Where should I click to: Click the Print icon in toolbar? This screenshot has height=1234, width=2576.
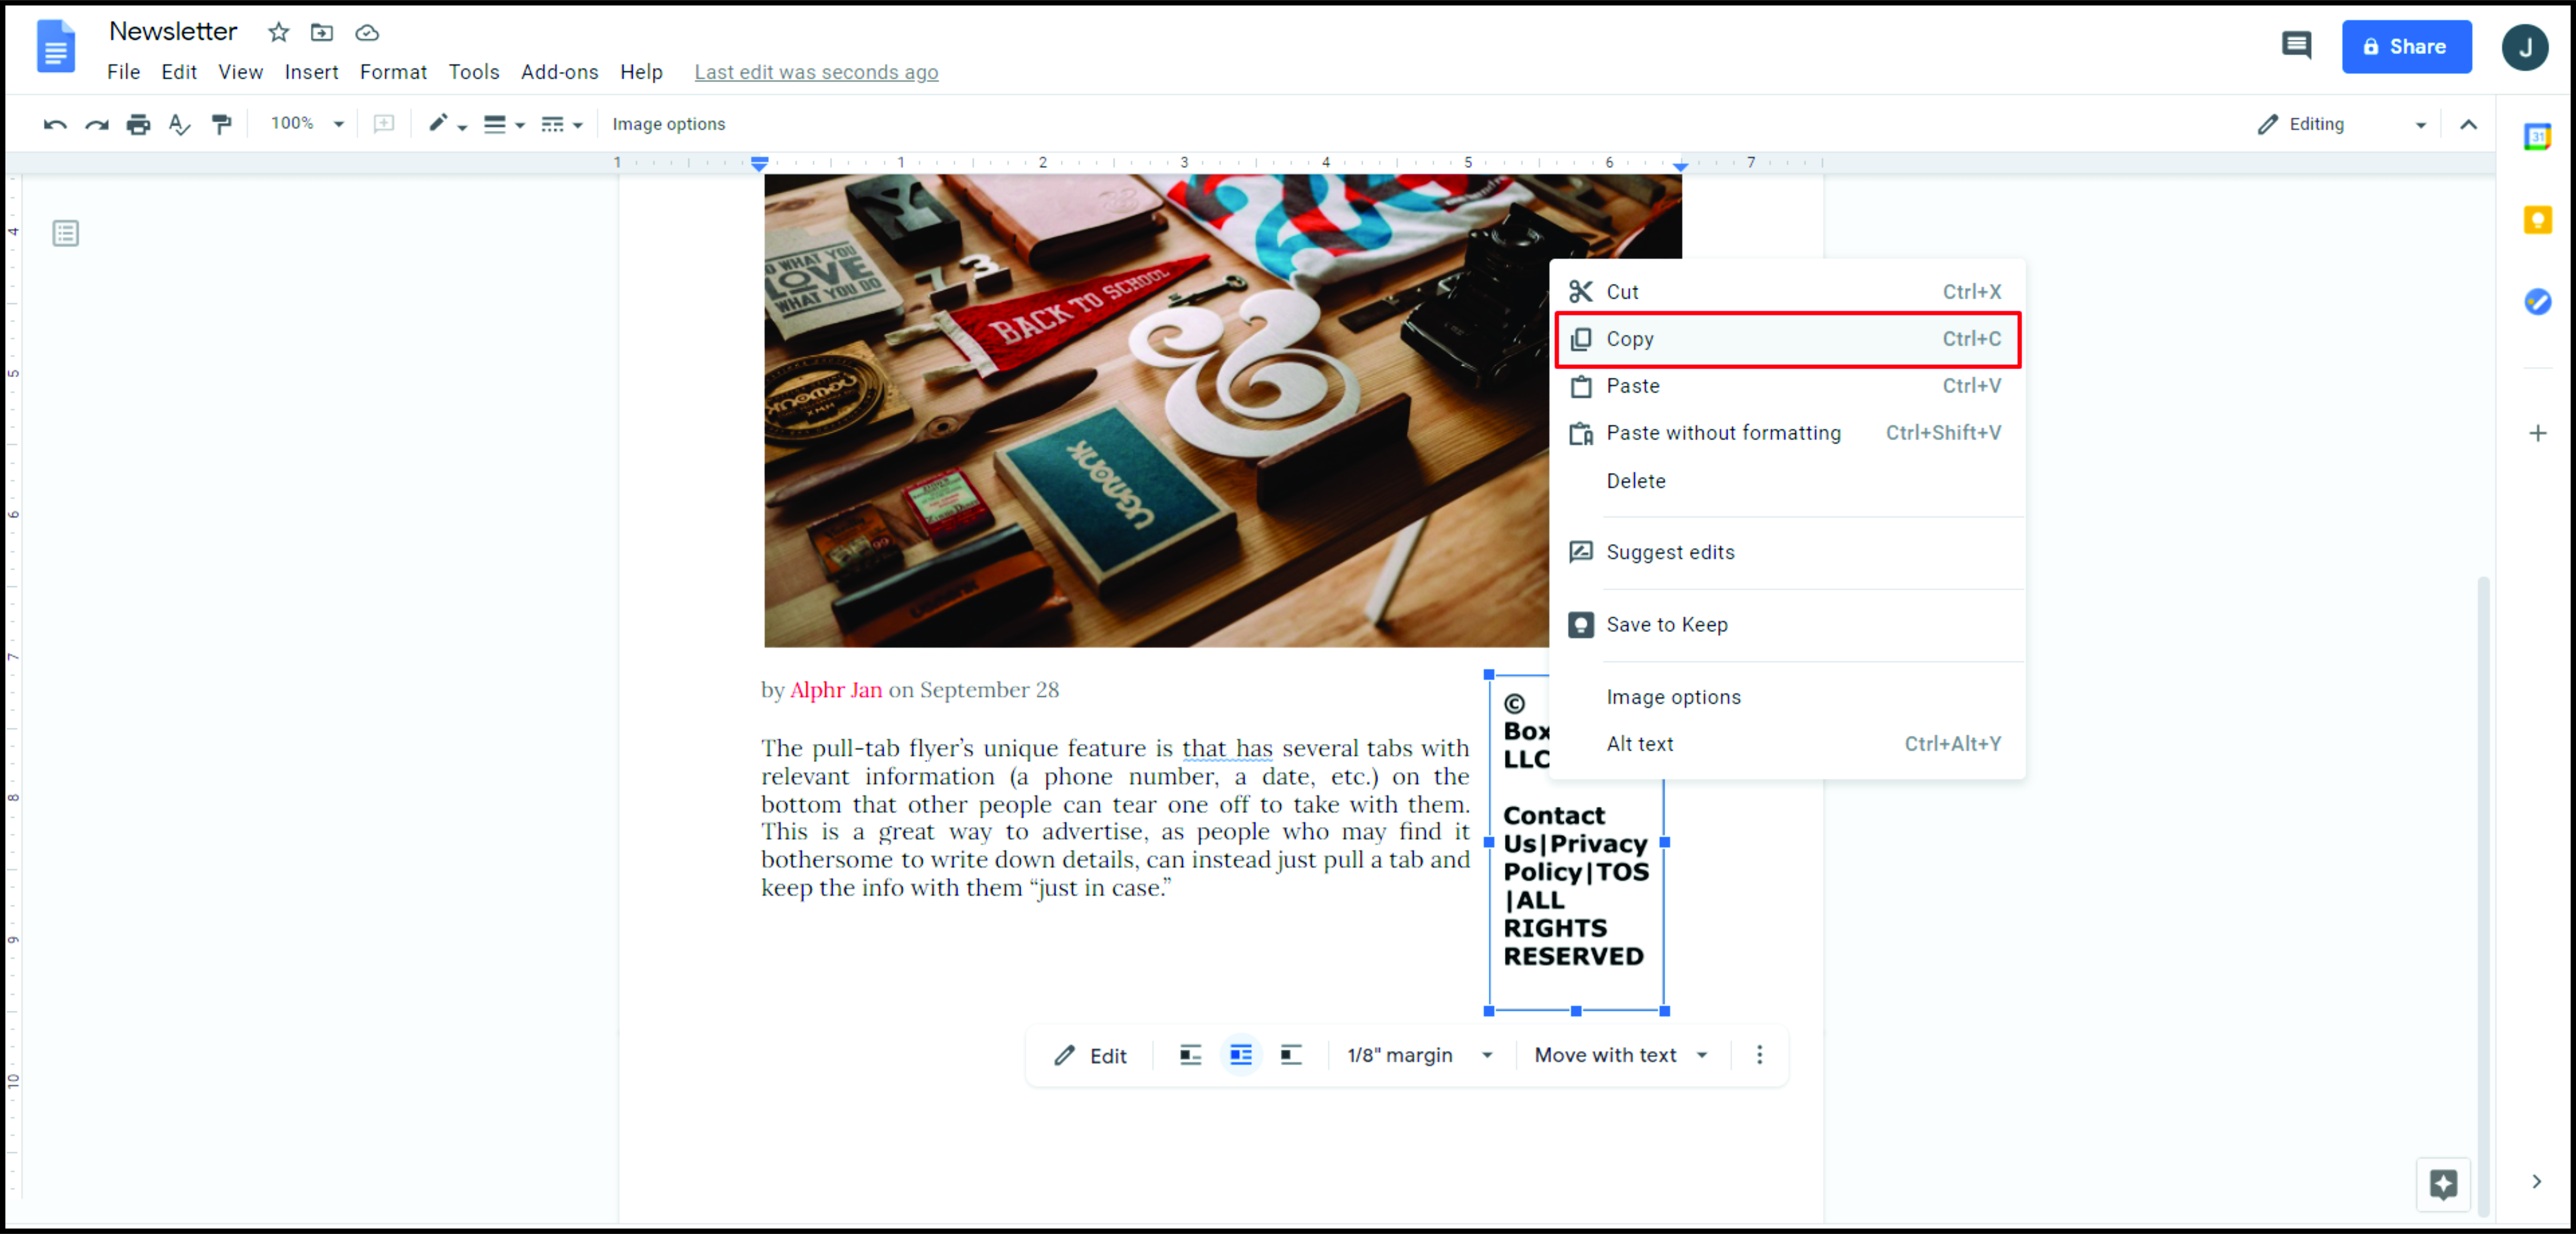tap(138, 124)
